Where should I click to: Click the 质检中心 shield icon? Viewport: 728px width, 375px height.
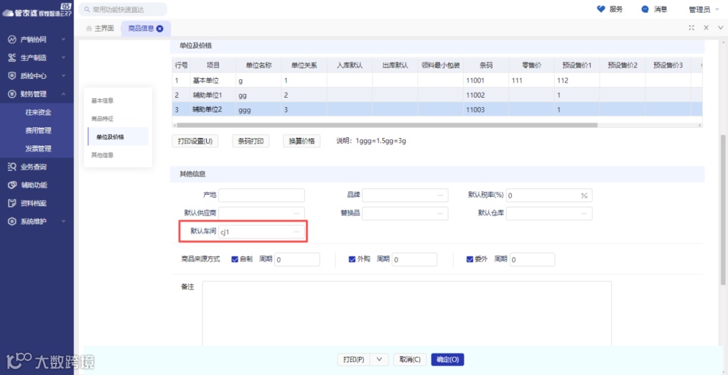tap(13, 75)
